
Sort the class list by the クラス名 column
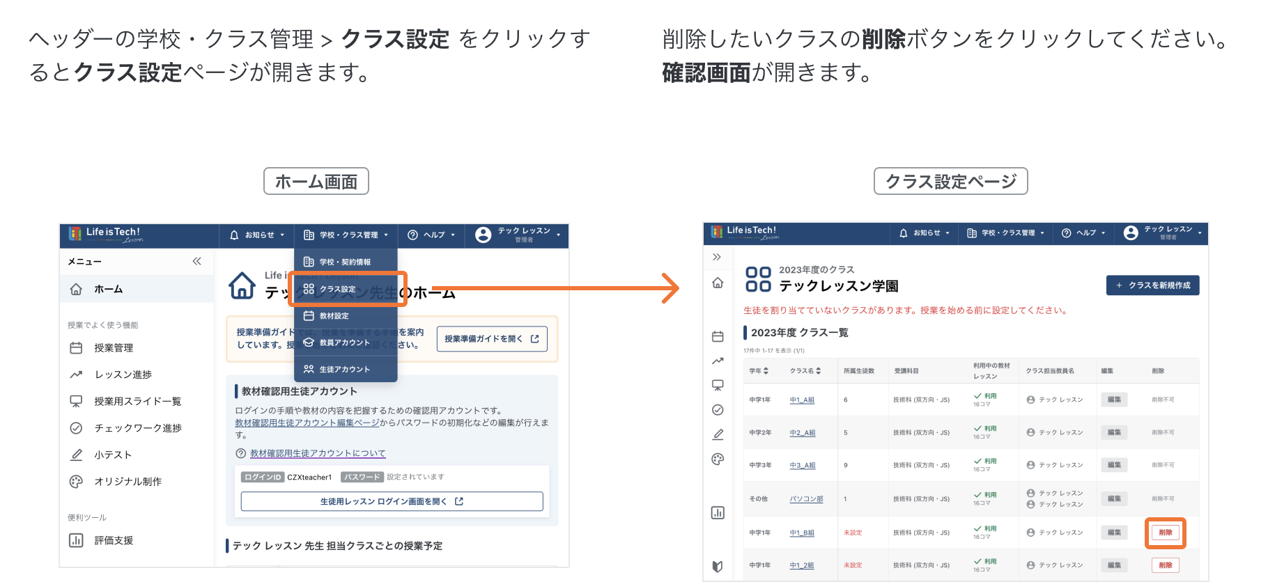coord(805,371)
